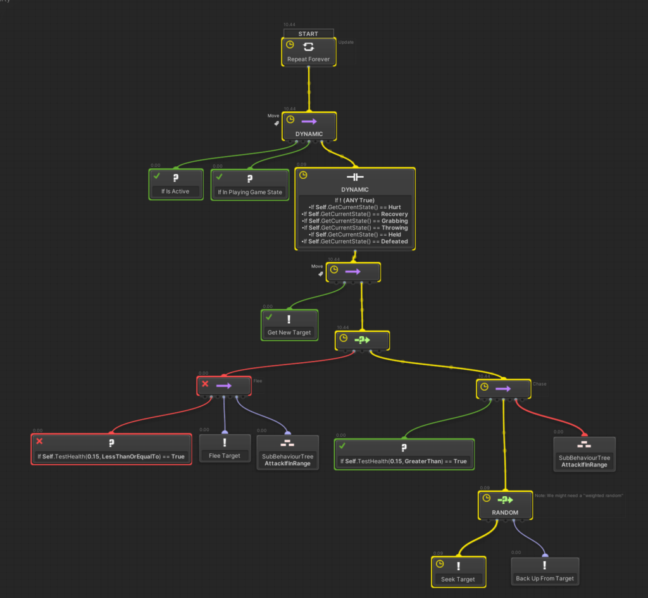Select the GetCurrentState == Recovery condition line
The height and width of the screenshot is (598, 648).
pos(354,214)
